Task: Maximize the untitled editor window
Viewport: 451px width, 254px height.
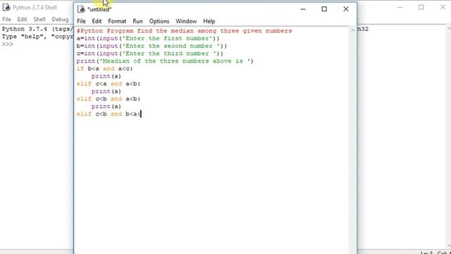Action: pos(324,9)
